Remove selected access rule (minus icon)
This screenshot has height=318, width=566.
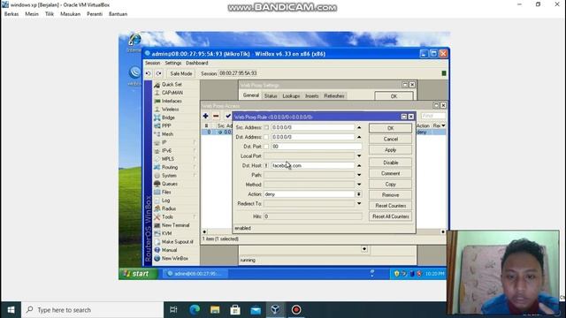[216, 116]
